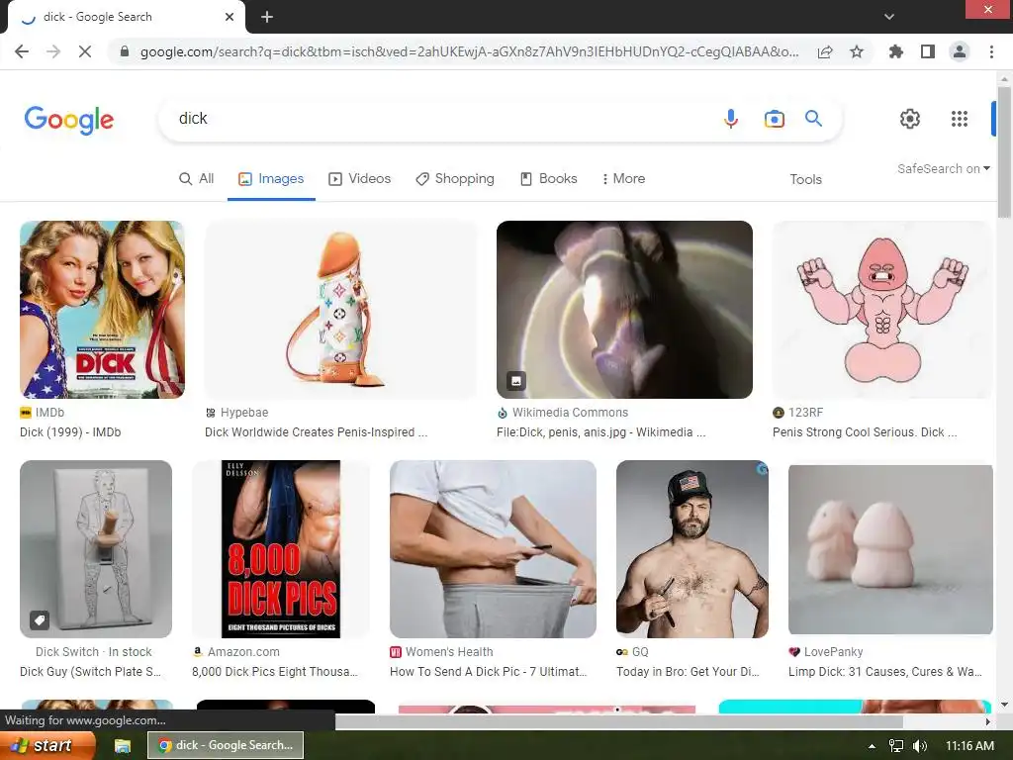This screenshot has height=760, width=1013.
Task: Open the LovePanky result thumbnail
Action: (890, 549)
